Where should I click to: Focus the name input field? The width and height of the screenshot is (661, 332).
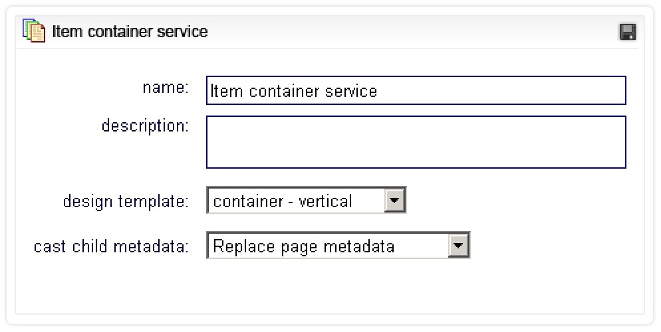point(416,90)
